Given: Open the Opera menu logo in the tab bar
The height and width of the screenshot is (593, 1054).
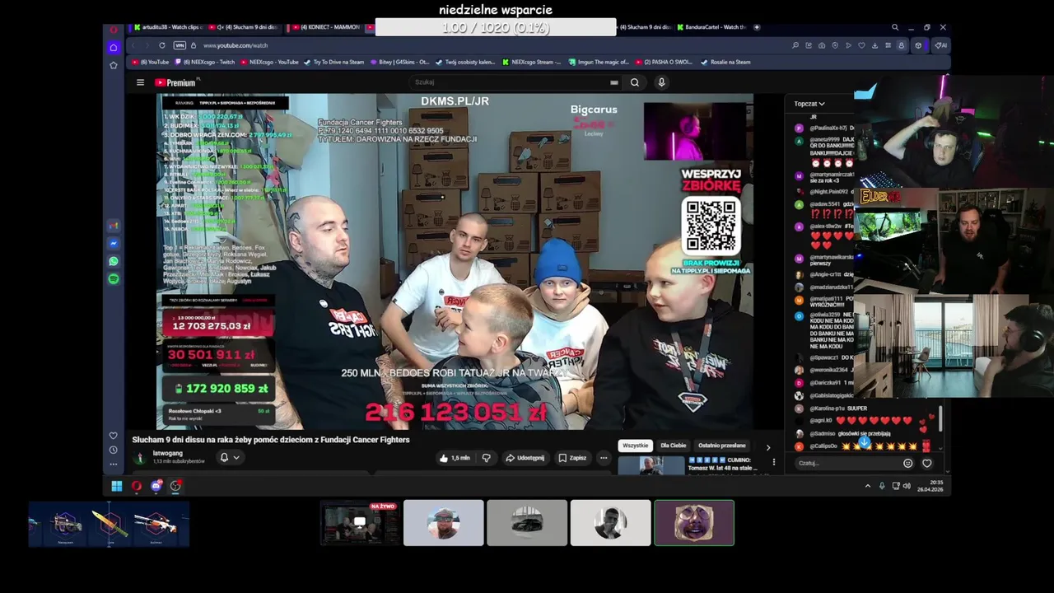Looking at the screenshot, I should coord(114,30).
